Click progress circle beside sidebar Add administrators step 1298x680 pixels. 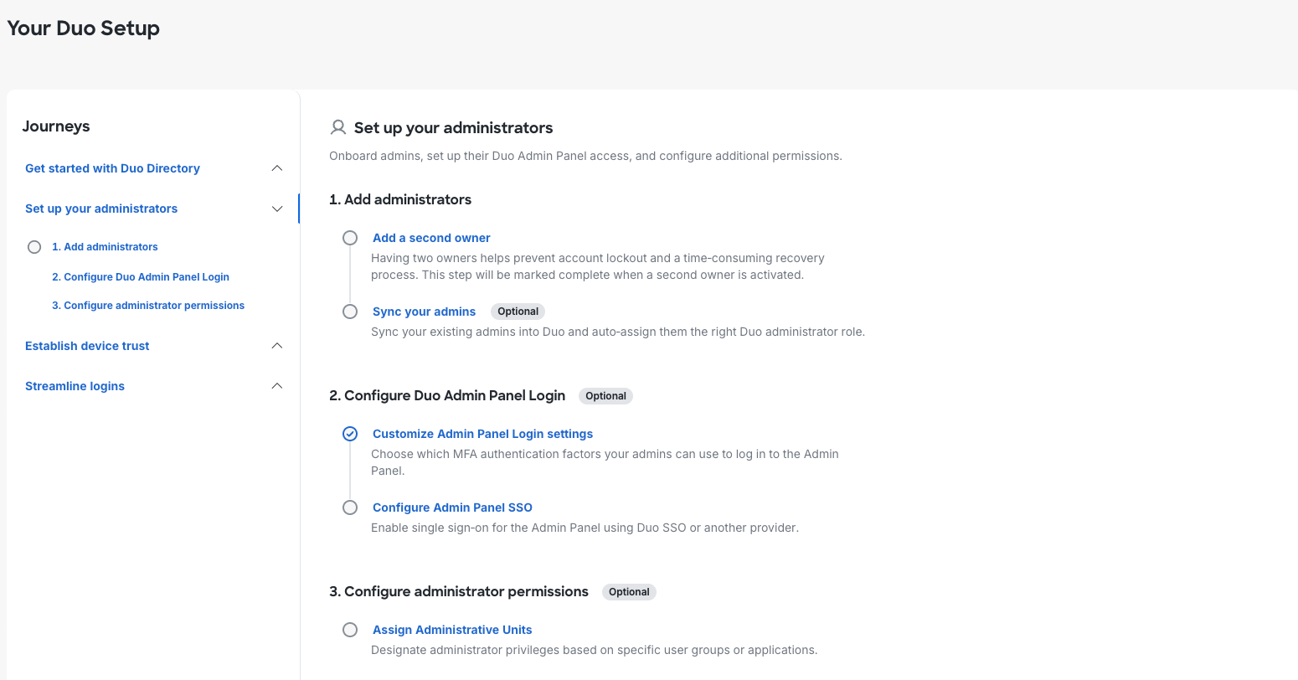pos(34,247)
